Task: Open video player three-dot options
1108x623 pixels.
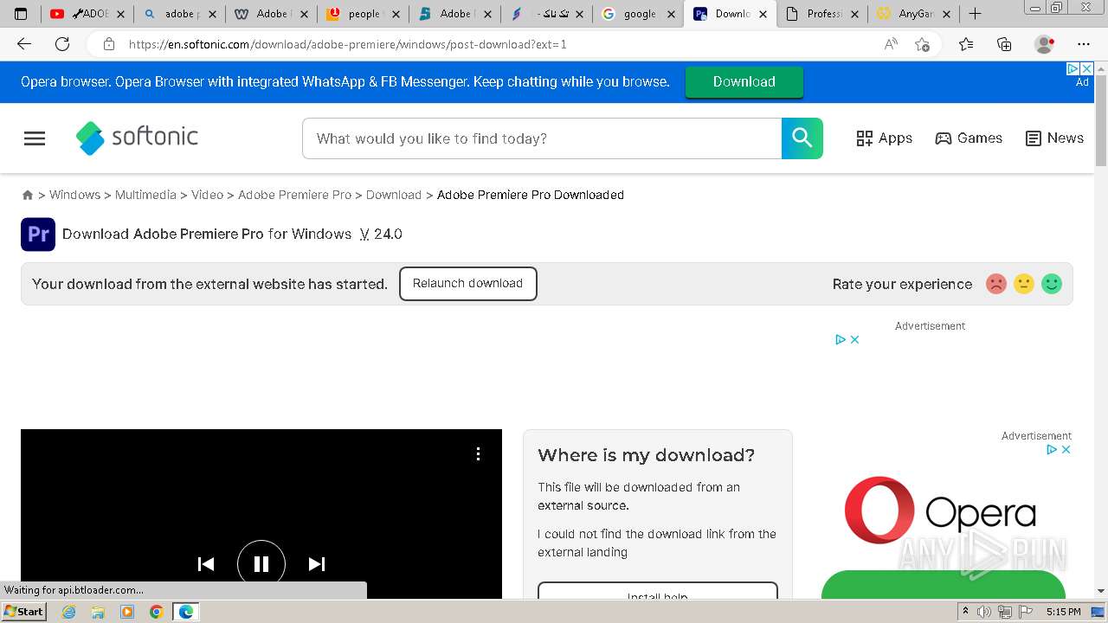Action: [478, 453]
